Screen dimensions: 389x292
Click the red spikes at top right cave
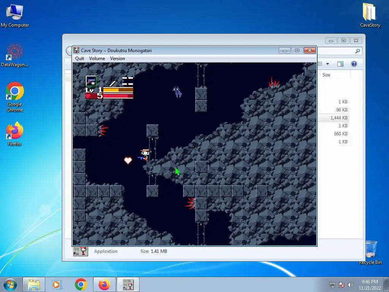pos(274,83)
